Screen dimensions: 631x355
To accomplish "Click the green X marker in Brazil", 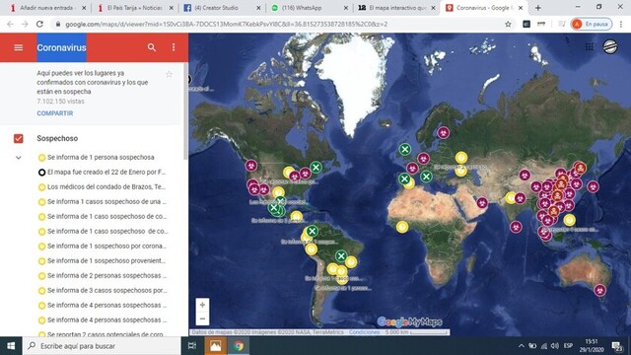I will pos(341,256).
